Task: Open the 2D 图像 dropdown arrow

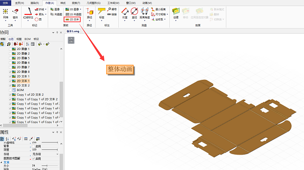Action: [80, 9]
